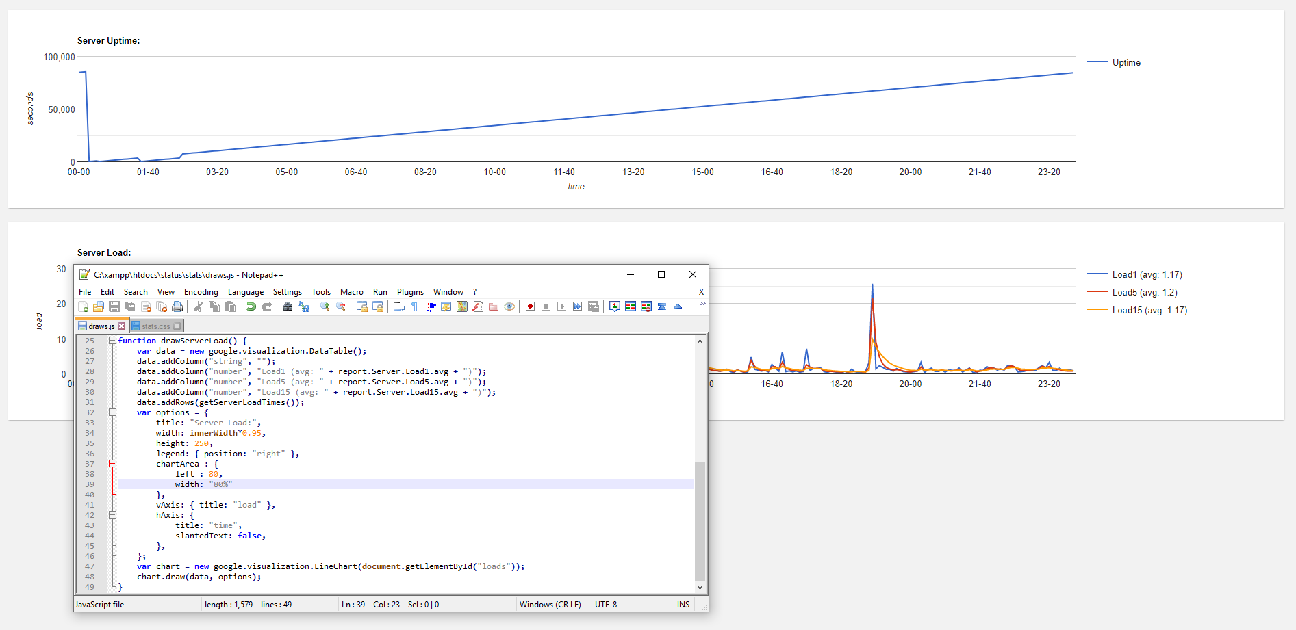Collapse the drawServerLoad function fold marker
The height and width of the screenshot is (630, 1296).
pos(112,341)
